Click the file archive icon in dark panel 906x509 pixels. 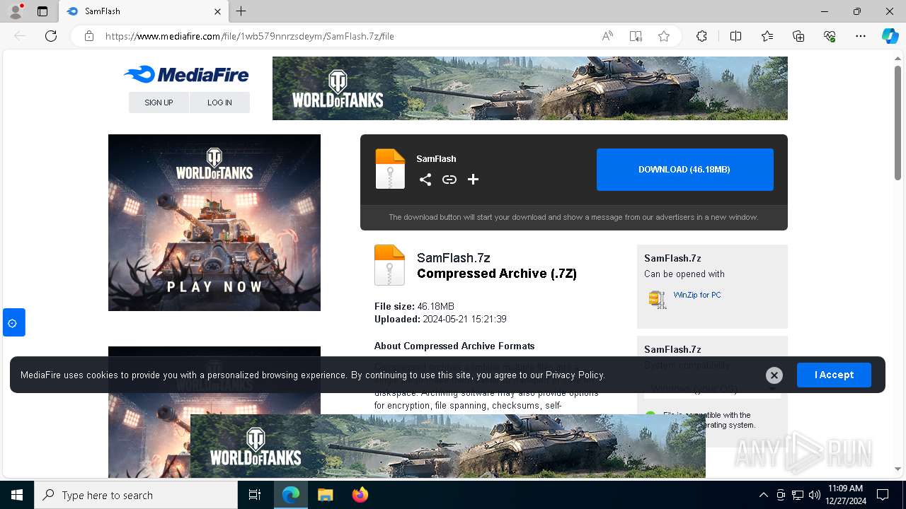[x=390, y=169]
